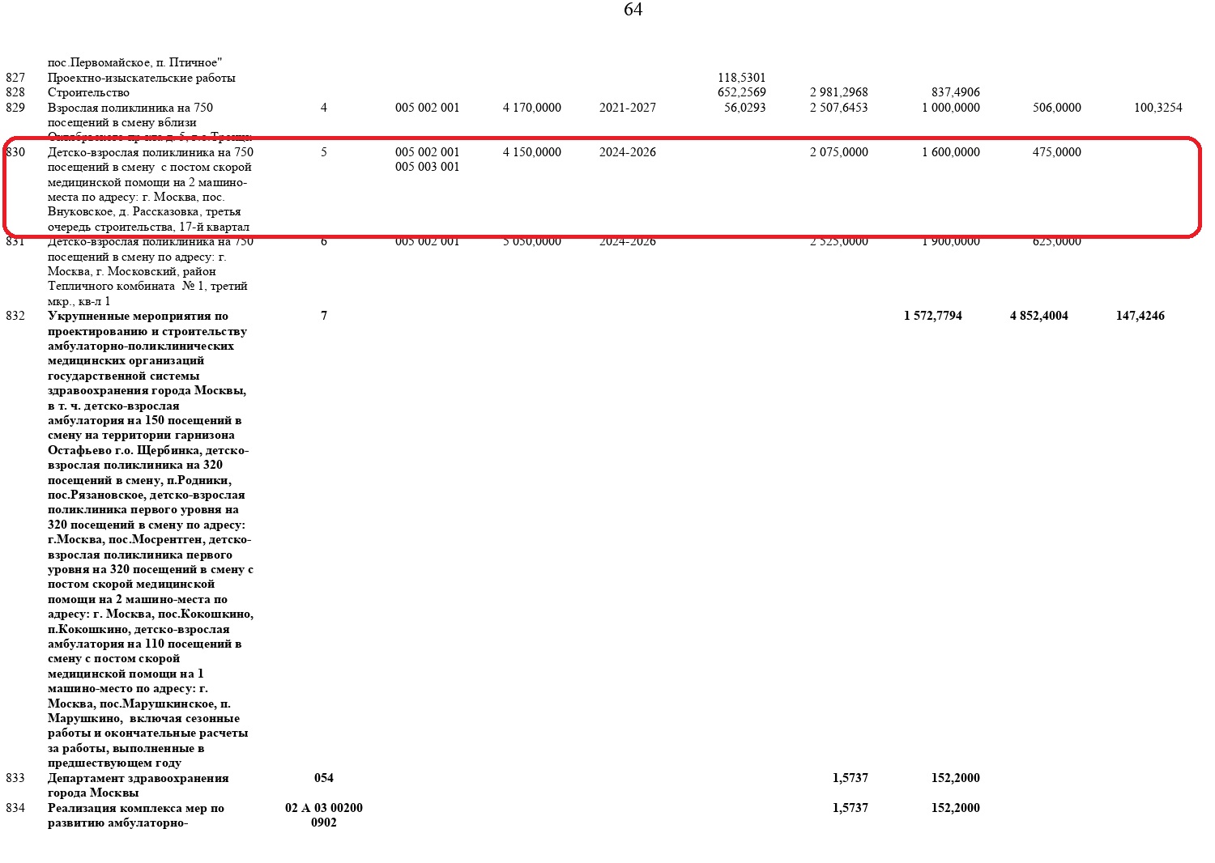The width and height of the screenshot is (1215, 863).
Task: Click the value 100,3254 in row 829
Action: click(1157, 108)
